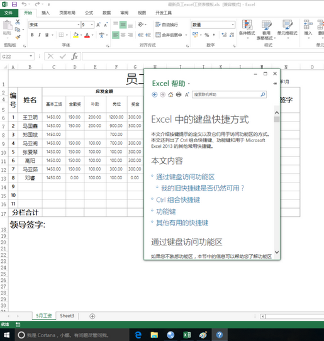Viewport: 324px width, 341px height.
Task: Toggle Bold formatting
Action: [32, 35]
